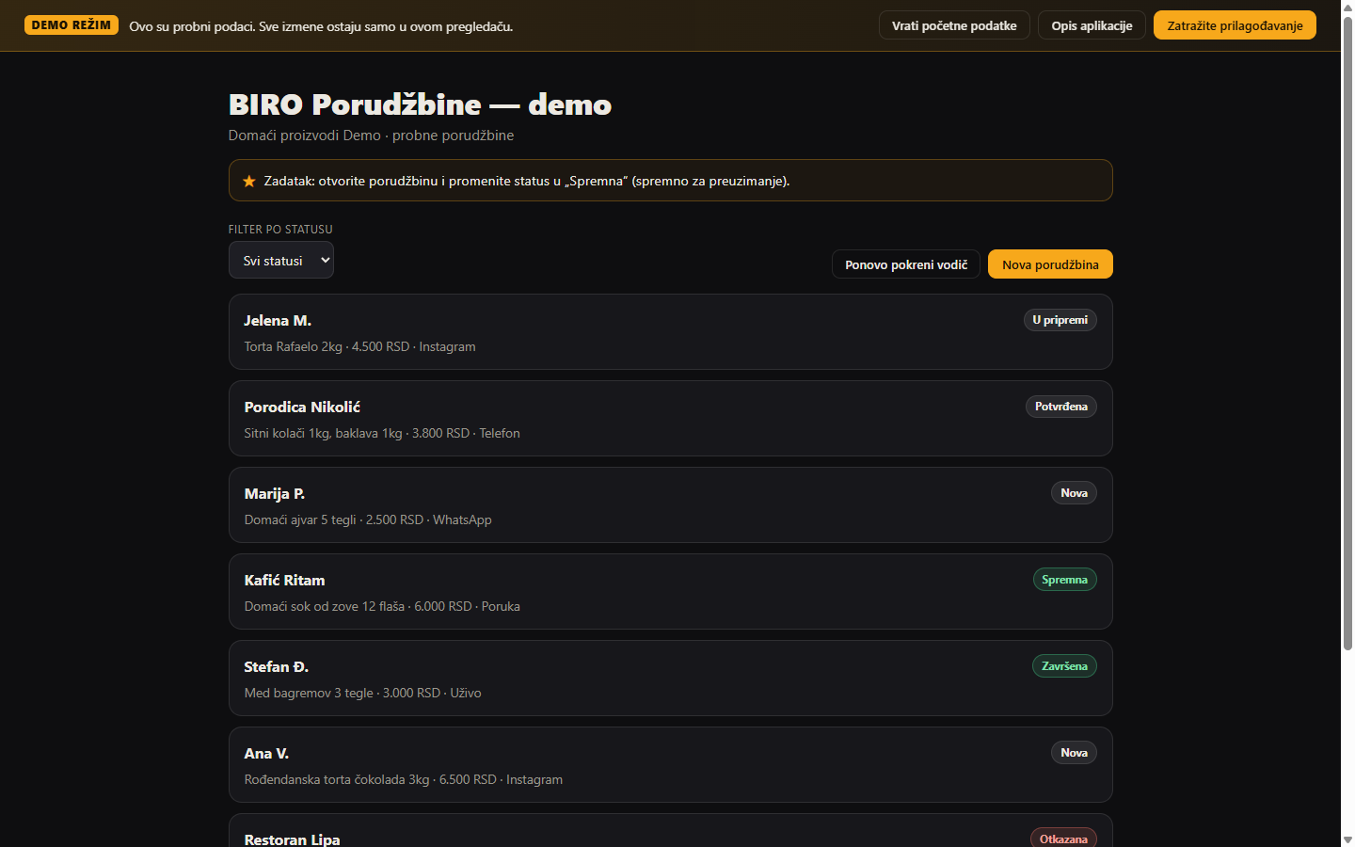Open the 'Svi statusi' status filter dropdown
This screenshot has height=847, width=1355.
281,261
